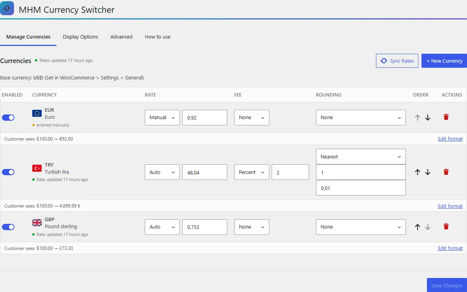
Task: Click Edit format link for TRY
Action: click(450, 206)
